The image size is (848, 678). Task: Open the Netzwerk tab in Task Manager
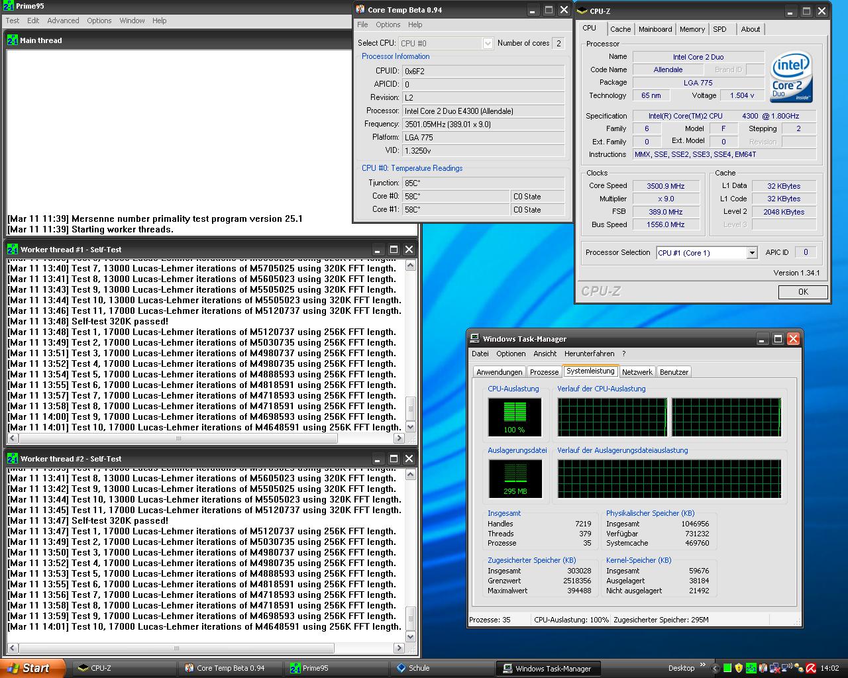point(637,372)
